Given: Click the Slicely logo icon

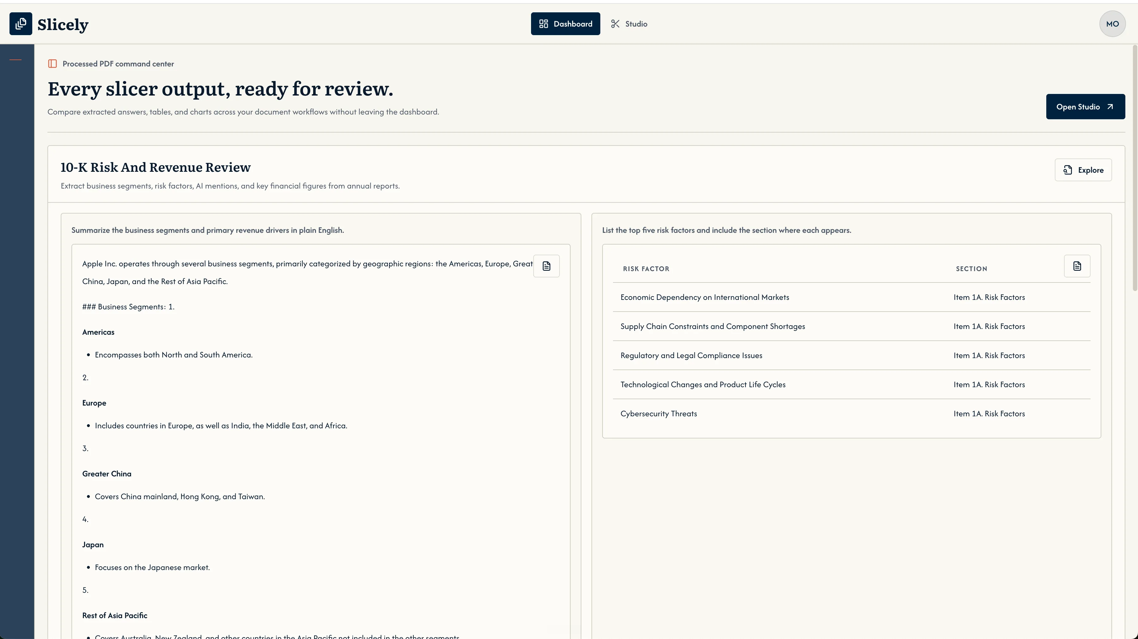Looking at the screenshot, I should [21, 24].
